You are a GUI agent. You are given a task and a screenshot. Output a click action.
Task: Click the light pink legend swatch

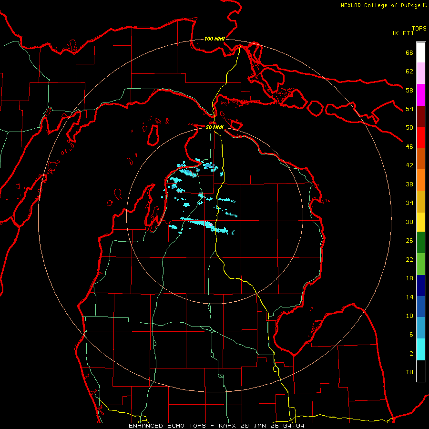421,73
